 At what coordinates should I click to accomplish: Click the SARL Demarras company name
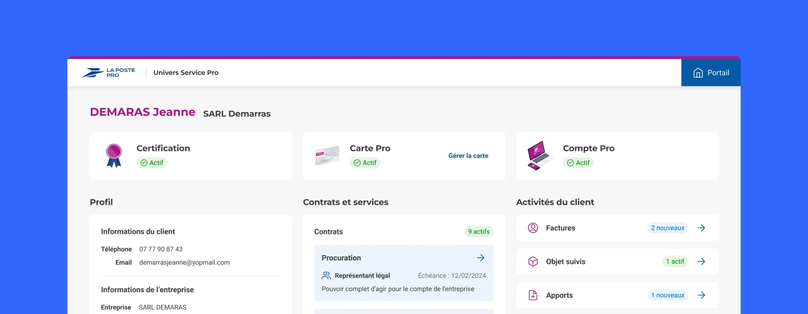pos(237,114)
